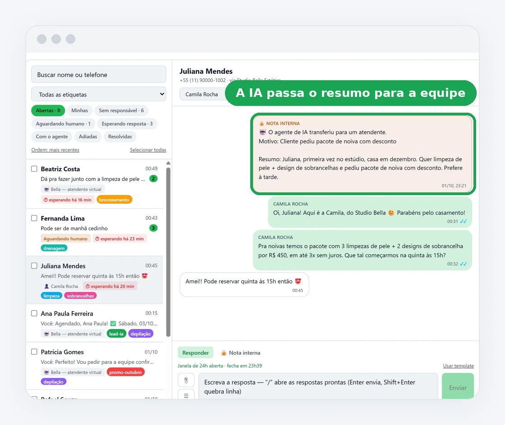Focus the 'Buscar nome ou telefone' search field
505x425 pixels.
coord(99,74)
